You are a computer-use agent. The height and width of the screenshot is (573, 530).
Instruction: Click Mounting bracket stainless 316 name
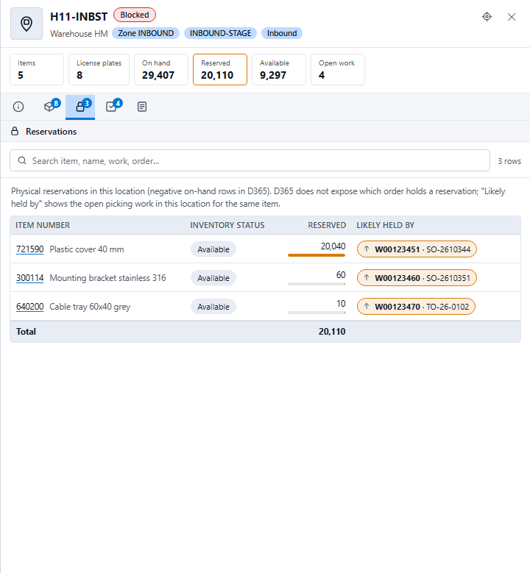pyautogui.click(x=107, y=278)
